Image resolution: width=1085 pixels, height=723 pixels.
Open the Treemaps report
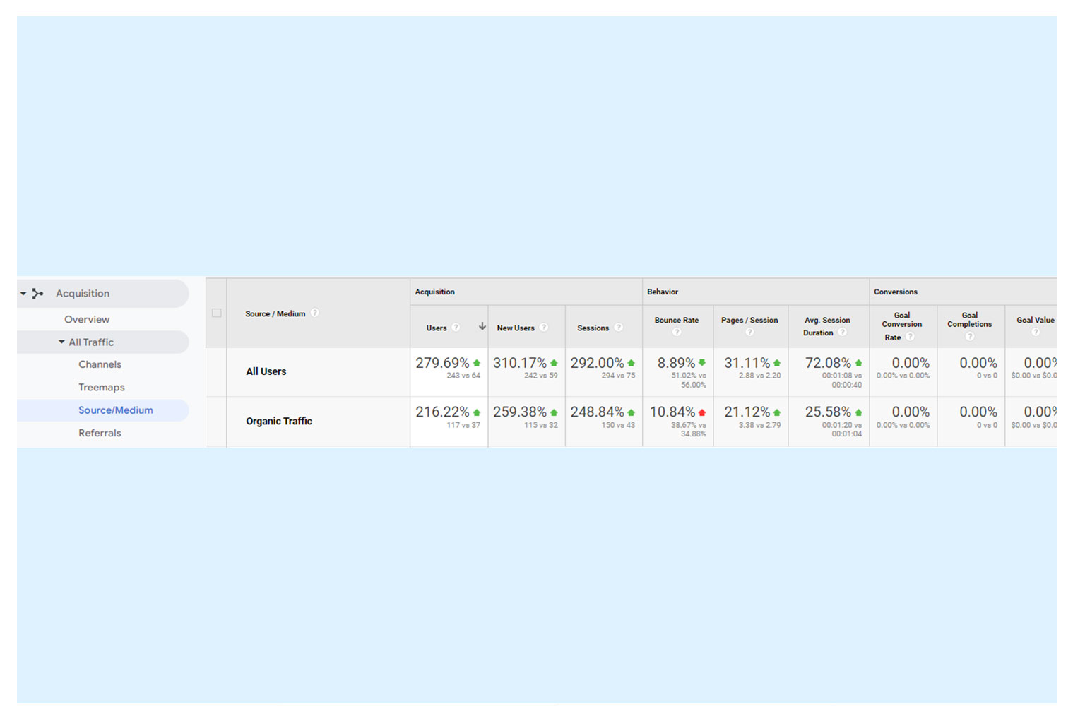click(x=102, y=387)
